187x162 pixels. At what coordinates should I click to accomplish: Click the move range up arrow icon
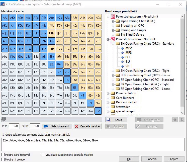pos(175,120)
